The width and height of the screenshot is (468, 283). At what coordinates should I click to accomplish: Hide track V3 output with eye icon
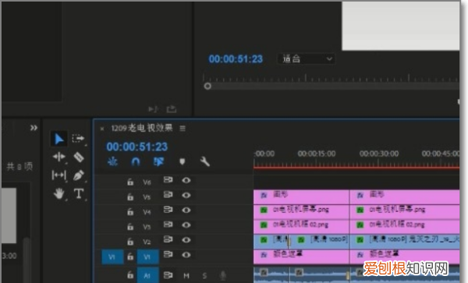click(186, 225)
